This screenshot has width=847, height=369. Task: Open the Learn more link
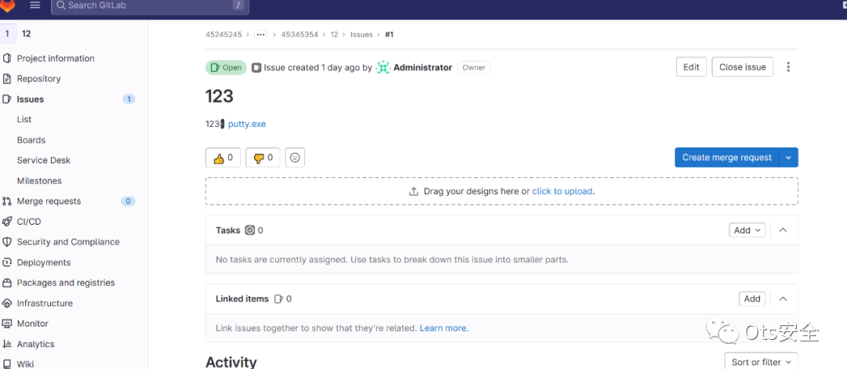tap(444, 328)
